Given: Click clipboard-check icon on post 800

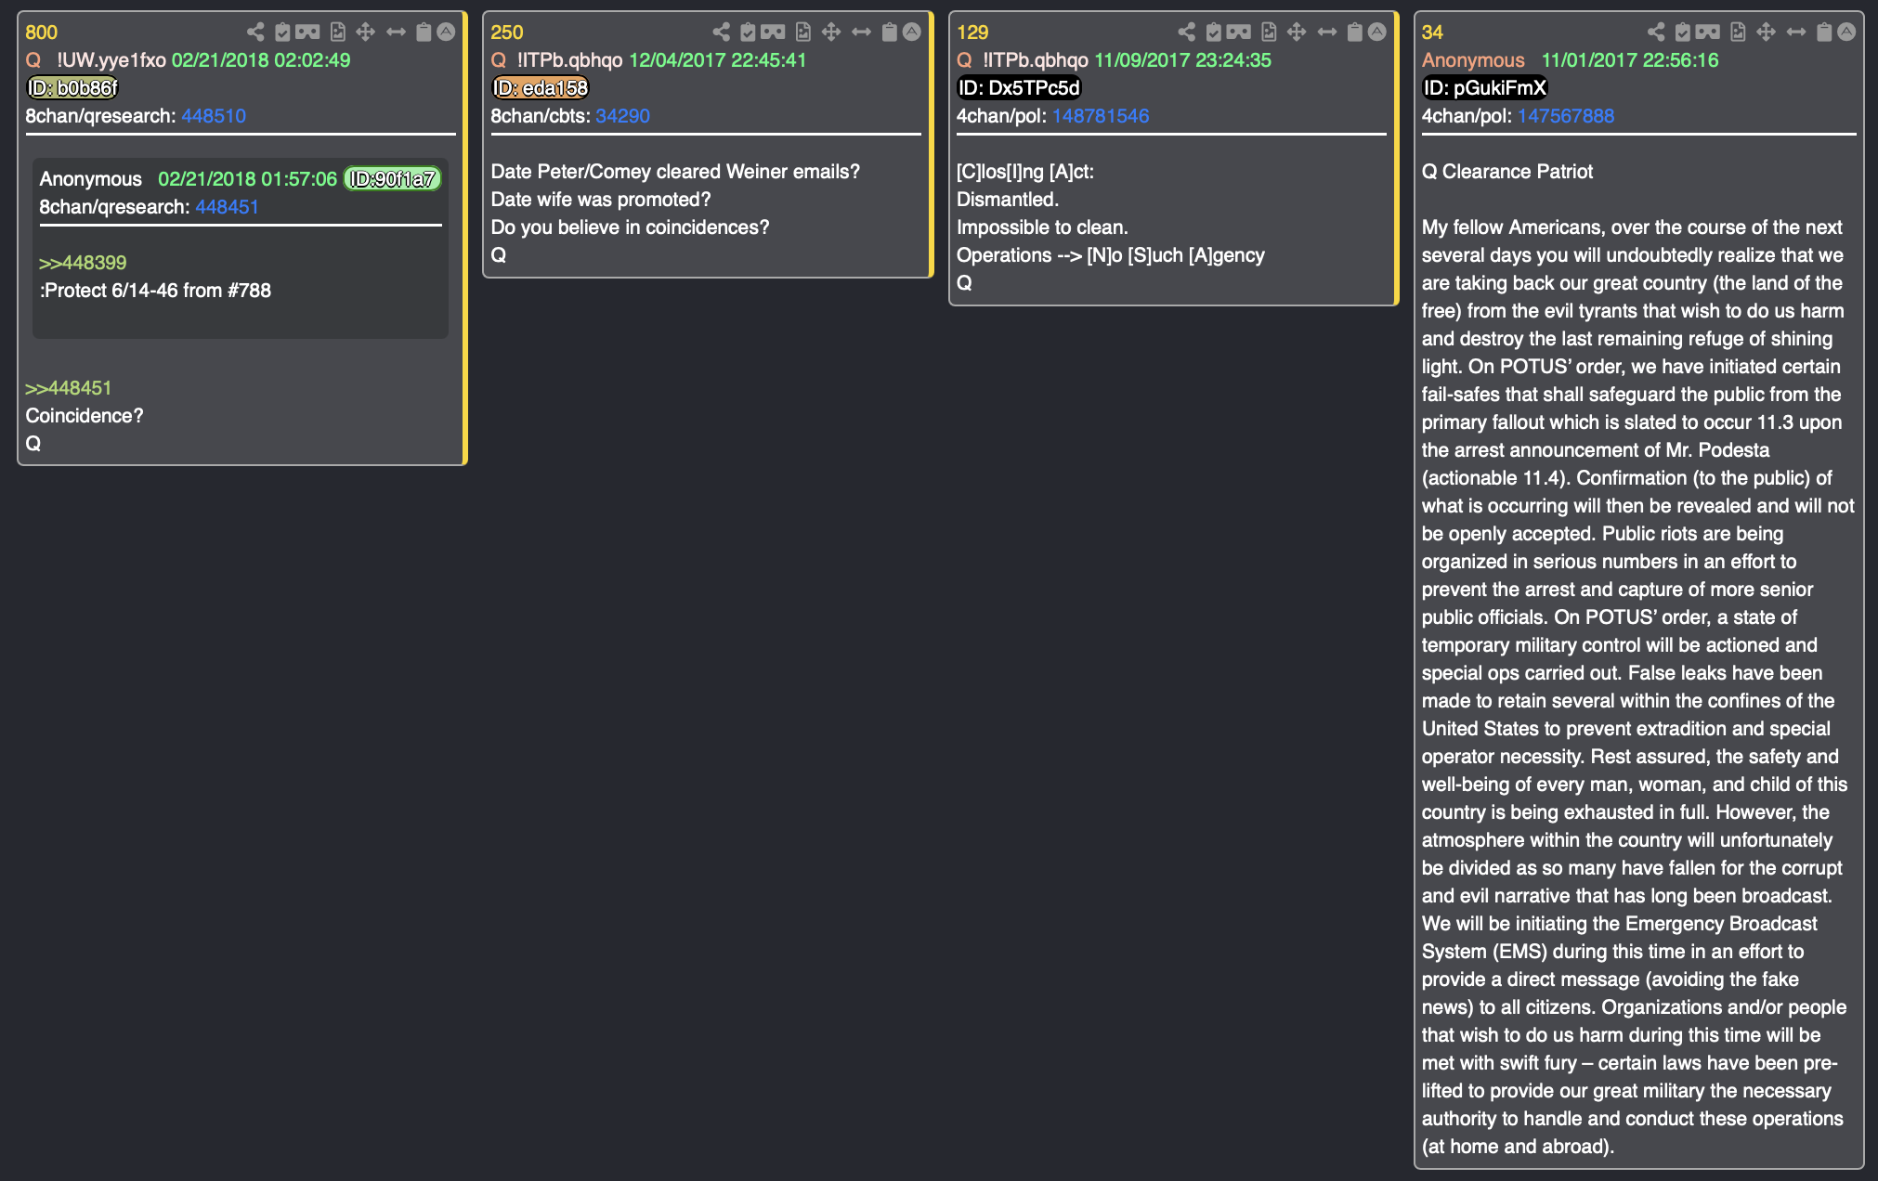Looking at the screenshot, I should pyautogui.click(x=282, y=32).
